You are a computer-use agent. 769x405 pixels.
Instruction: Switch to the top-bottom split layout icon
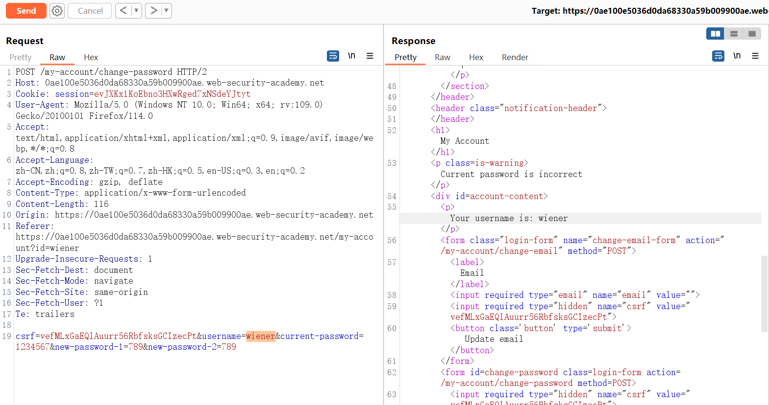(734, 34)
